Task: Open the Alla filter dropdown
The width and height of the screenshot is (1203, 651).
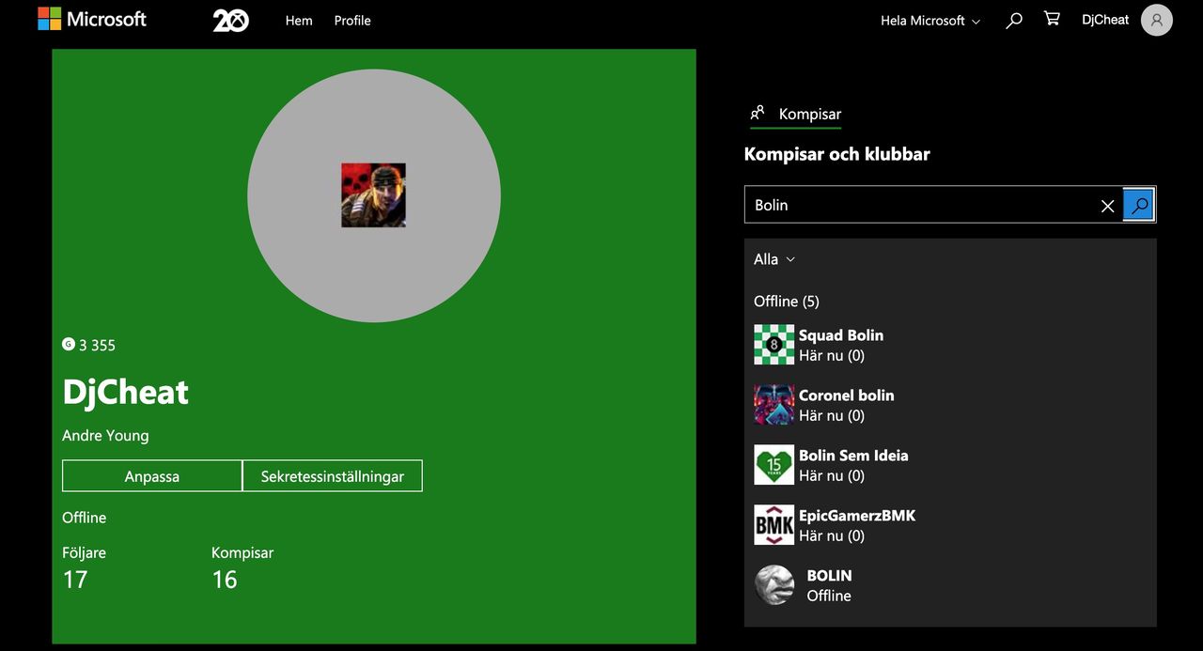Action: [x=774, y=259]
